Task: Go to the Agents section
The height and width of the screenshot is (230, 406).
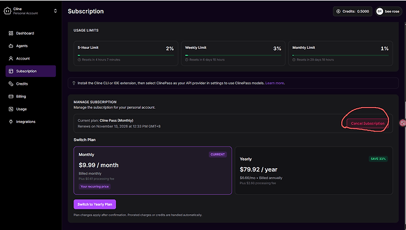Action: coord(31,46)
